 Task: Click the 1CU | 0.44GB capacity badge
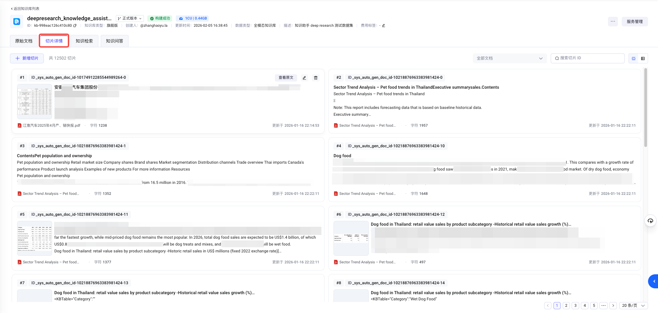(193, 18)
